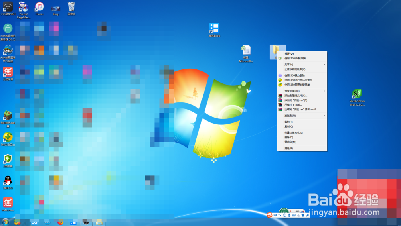Open 360安全卫士 desktop icon
Screen dimensions: 401x226
click(x=8, y=139)
